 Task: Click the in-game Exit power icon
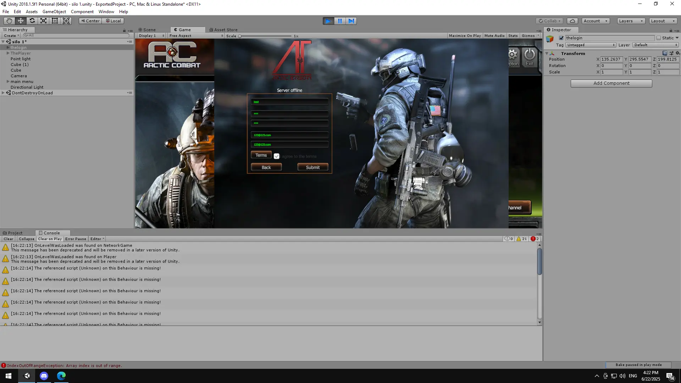[530, 57]
